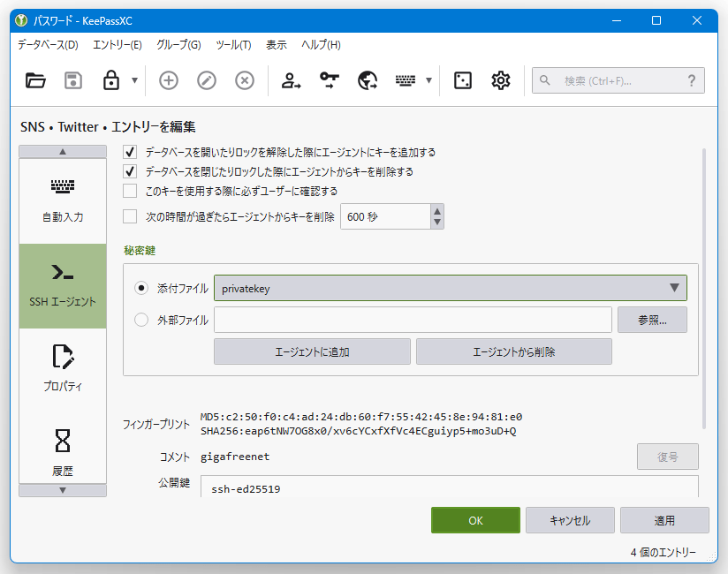Click the 600 秒 timeout field
This screenshot has width=728, height=574.
[385, 216]
